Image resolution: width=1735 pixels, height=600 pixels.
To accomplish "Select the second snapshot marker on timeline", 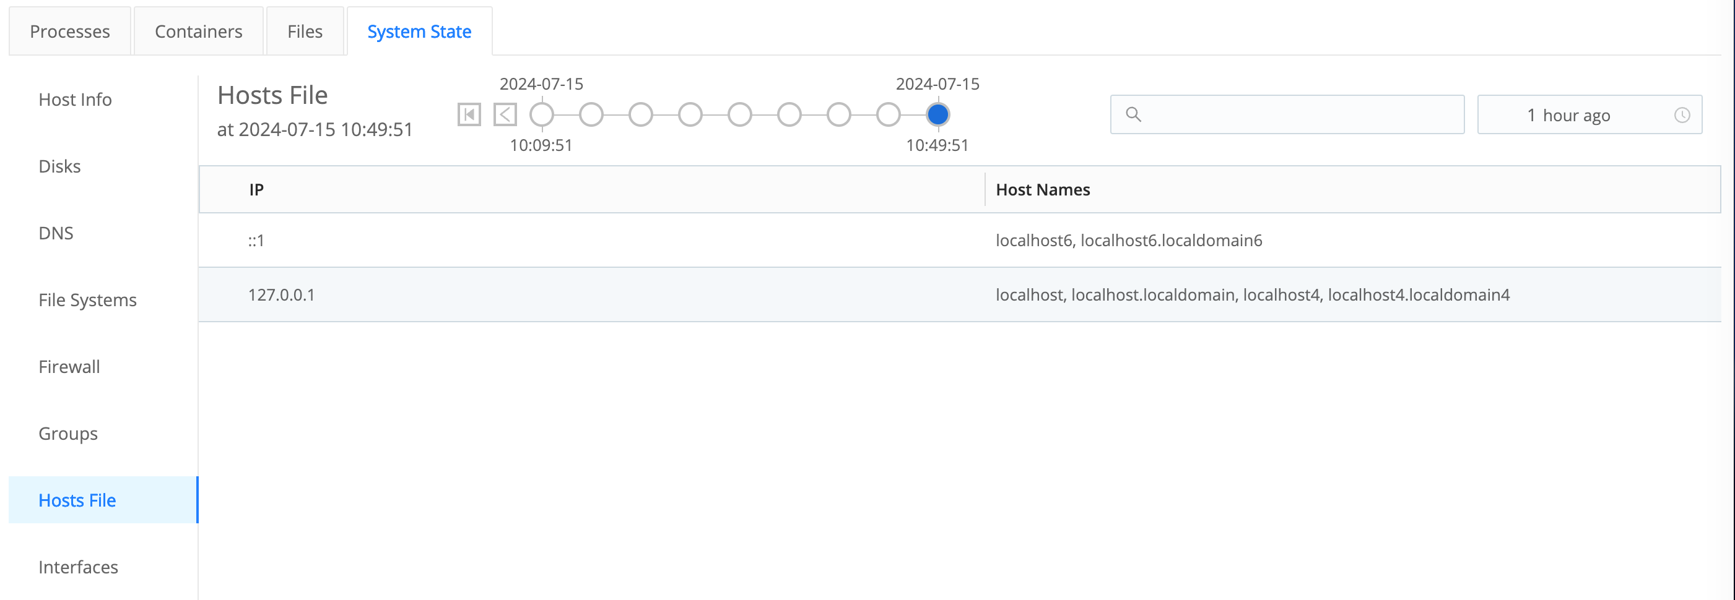I will [591, 114].
